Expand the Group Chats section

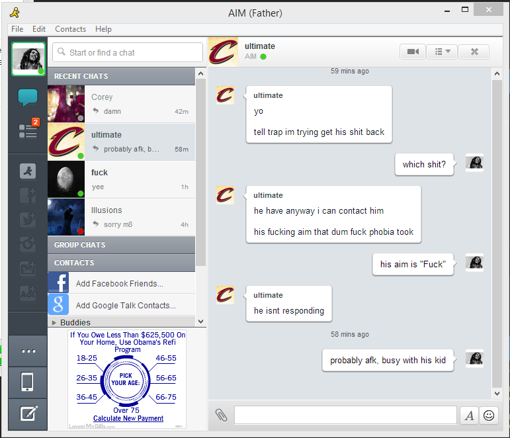pyautogui.click(x=121, y=245)
